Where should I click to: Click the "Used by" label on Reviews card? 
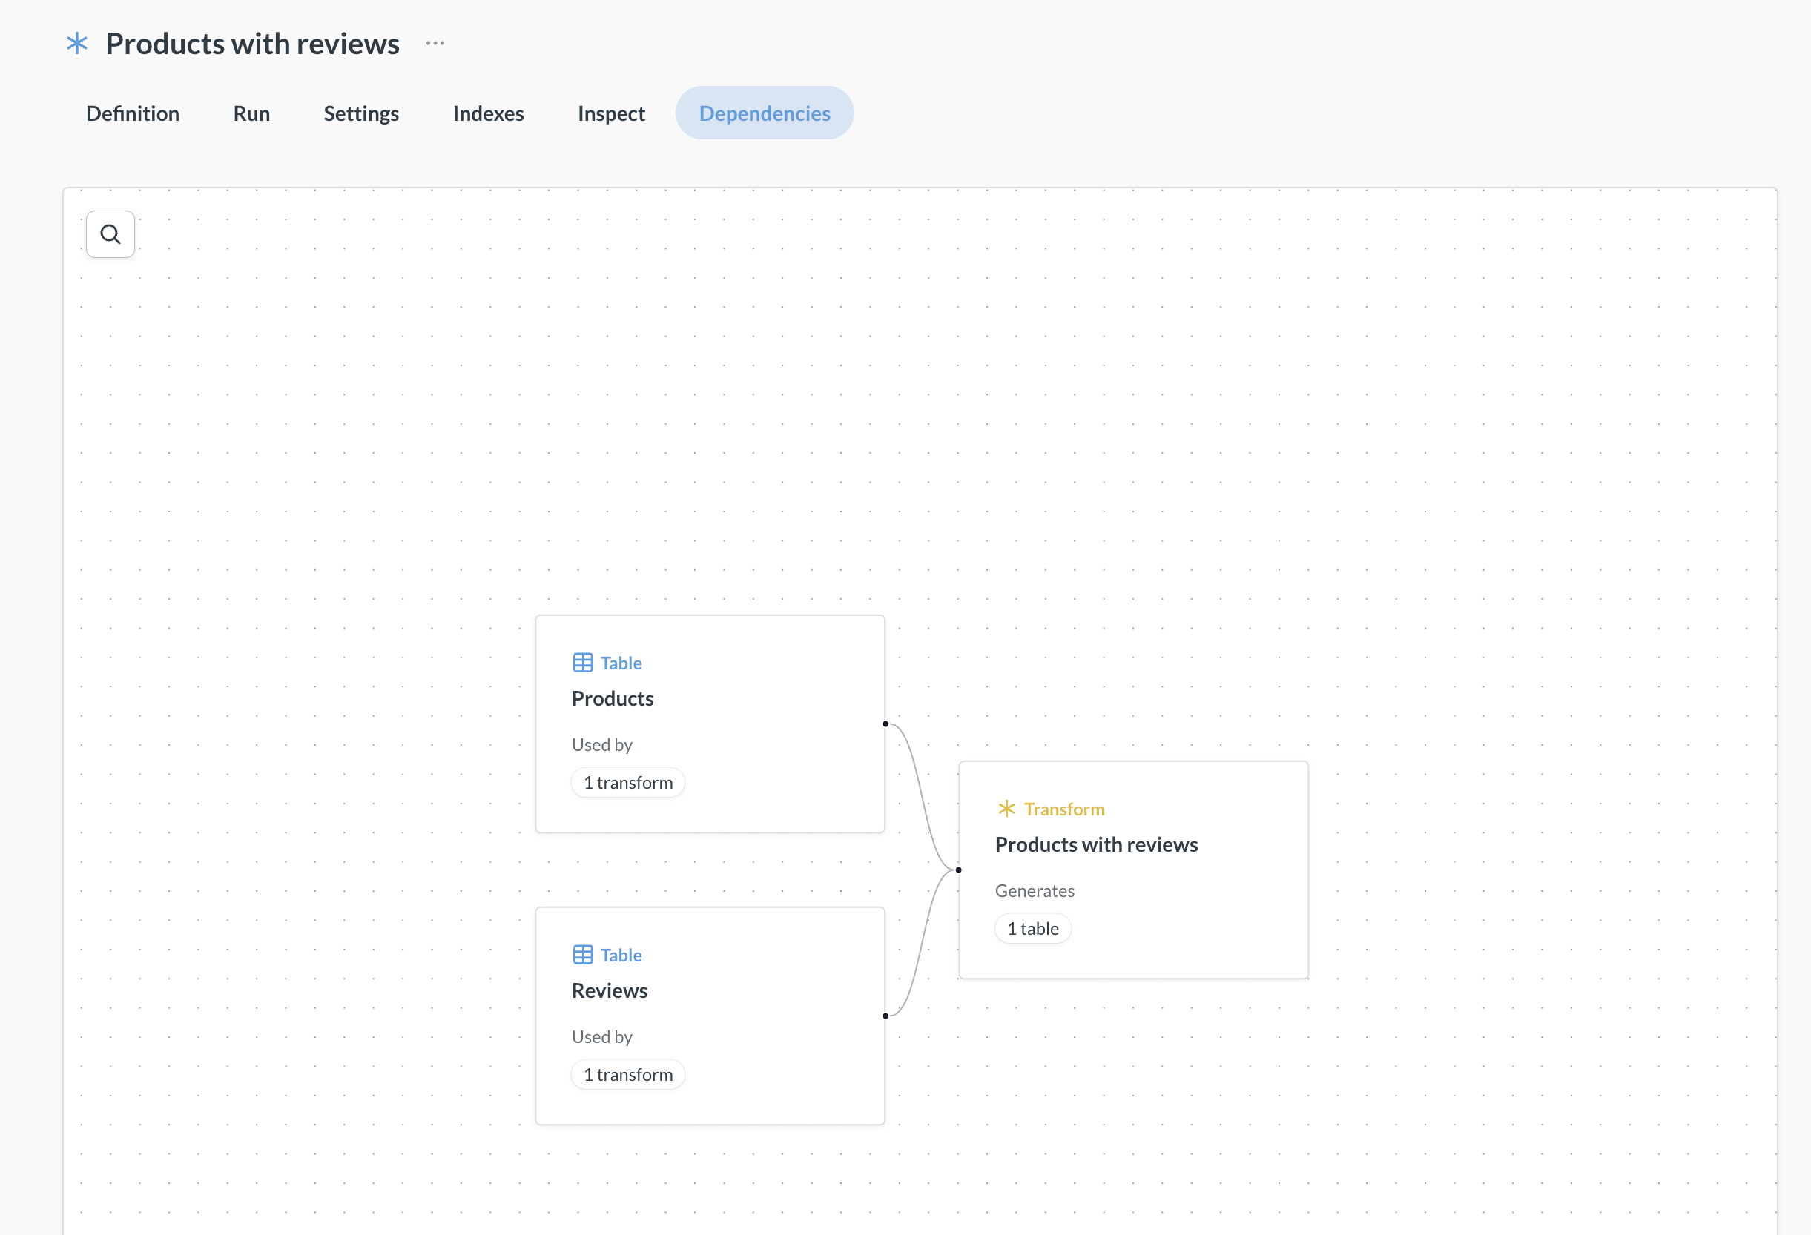coord(601,1037)
